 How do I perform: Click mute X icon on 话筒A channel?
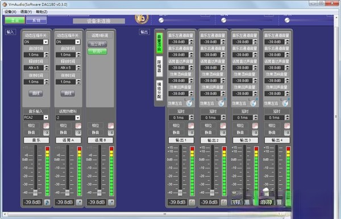[x=78, y=133]
